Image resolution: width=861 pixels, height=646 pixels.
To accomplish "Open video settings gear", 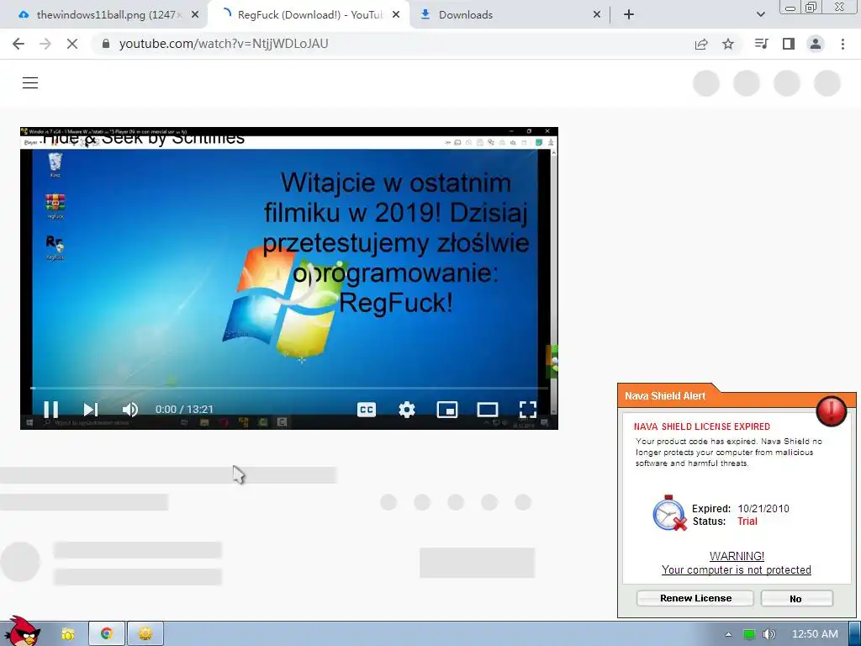I will click(407, 410).
